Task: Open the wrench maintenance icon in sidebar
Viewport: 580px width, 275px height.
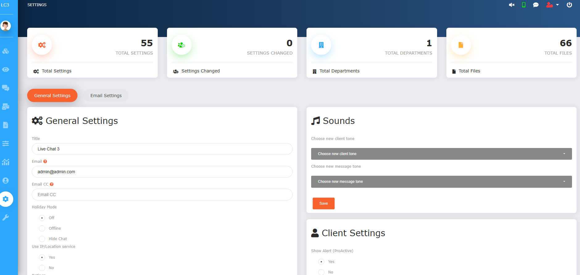Action: pyautogui.click(x=6, y=218)
